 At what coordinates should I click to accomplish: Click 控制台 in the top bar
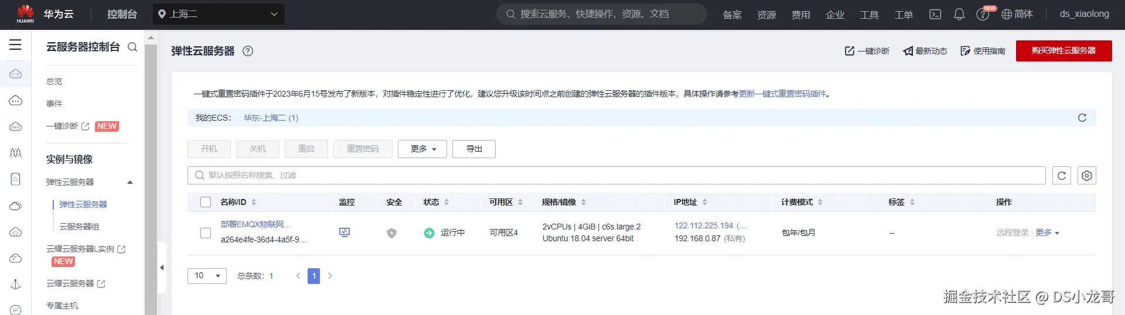click(122, 14)
